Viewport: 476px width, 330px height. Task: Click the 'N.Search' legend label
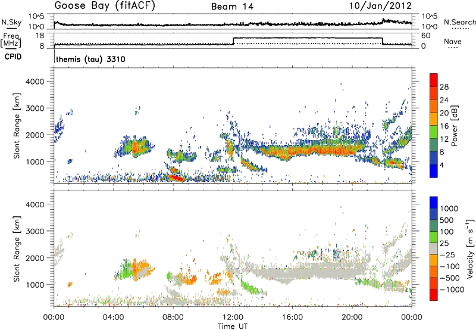click(459, 22)
